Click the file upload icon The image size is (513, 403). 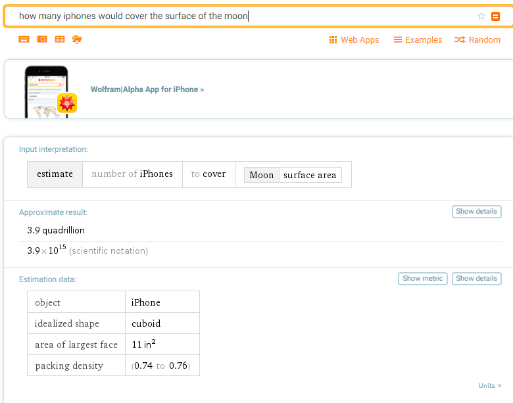(x=77, y=39)
